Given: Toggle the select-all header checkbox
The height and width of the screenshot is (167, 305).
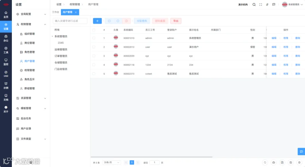Looking at the screenshot, I should click(94, 30).
